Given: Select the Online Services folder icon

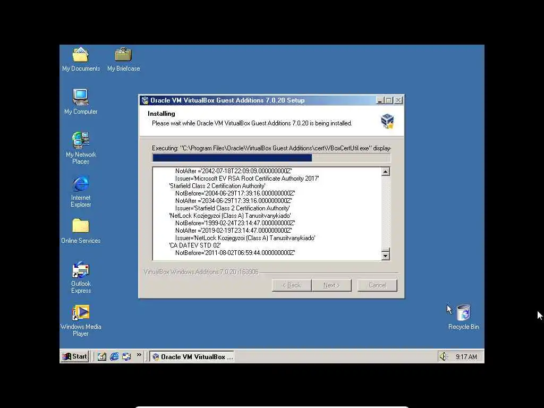Looking at the screenshot, I should coord(81,231).
